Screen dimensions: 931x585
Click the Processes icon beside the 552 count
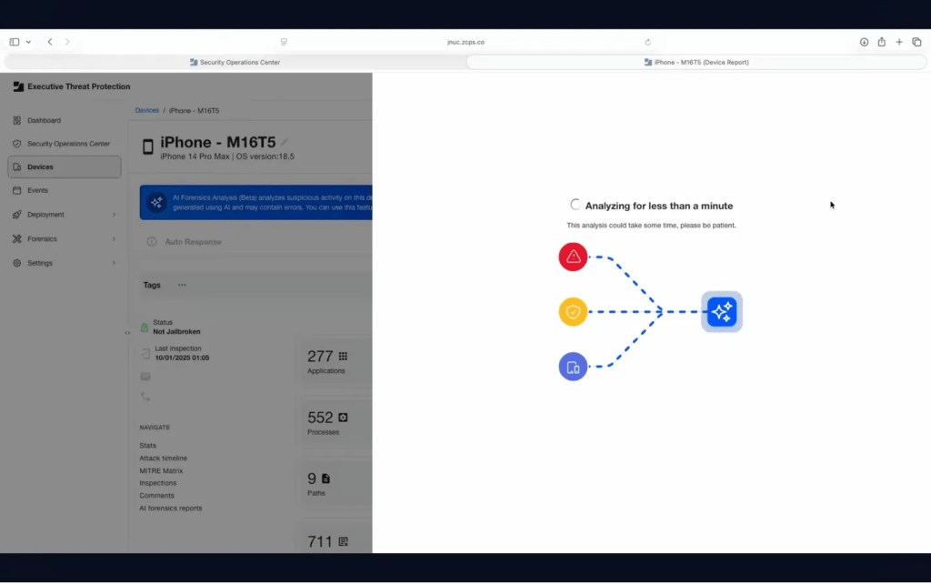(x=345, y=415)
